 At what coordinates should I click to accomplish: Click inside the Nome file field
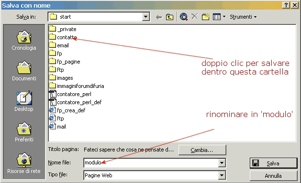tap(151, 163)
